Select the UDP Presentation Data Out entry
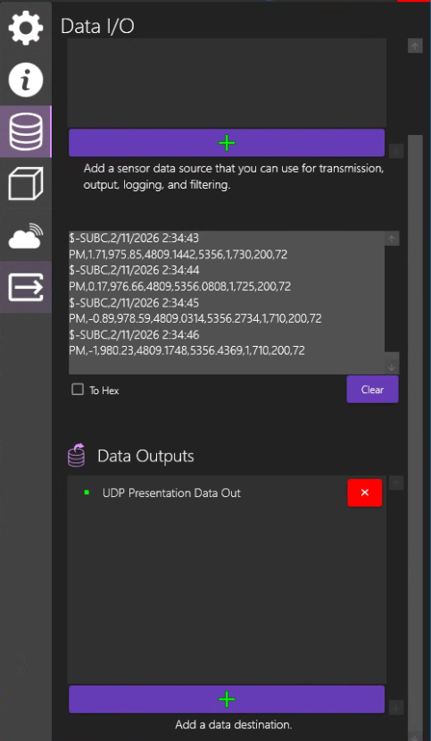 [x=171, y=493]
